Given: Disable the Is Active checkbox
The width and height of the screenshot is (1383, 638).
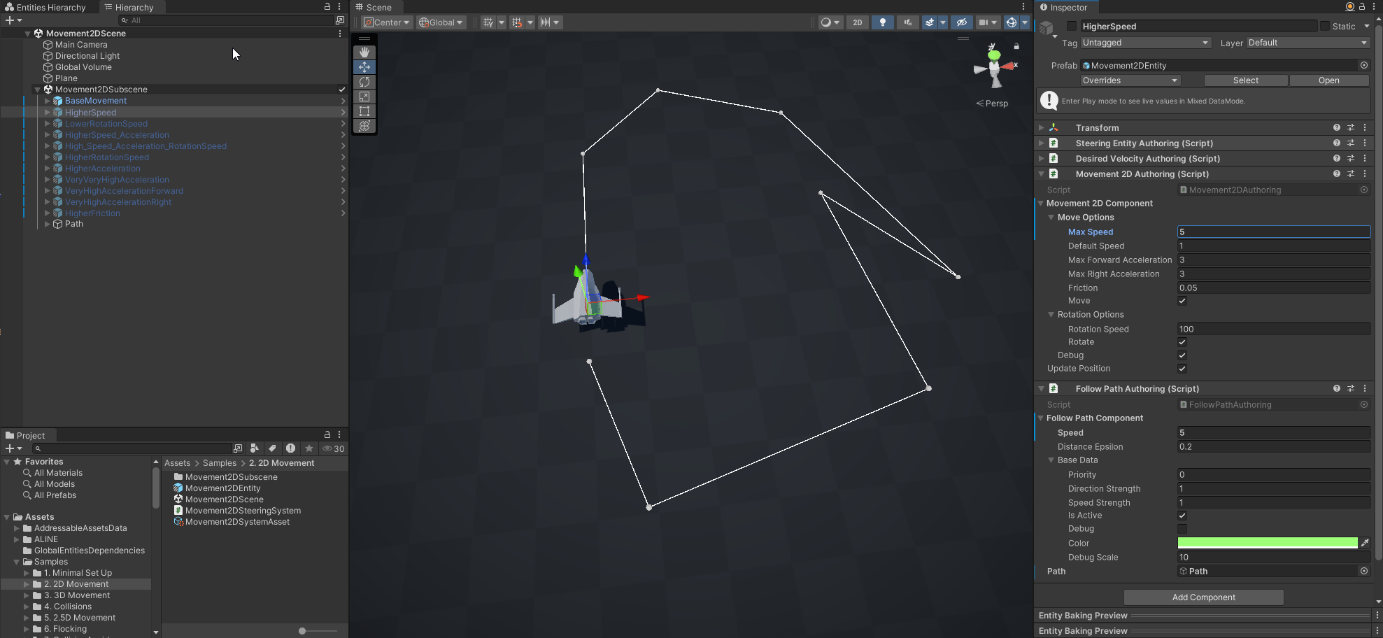Looking at the screenshot, I should (x=1182, y=516).
